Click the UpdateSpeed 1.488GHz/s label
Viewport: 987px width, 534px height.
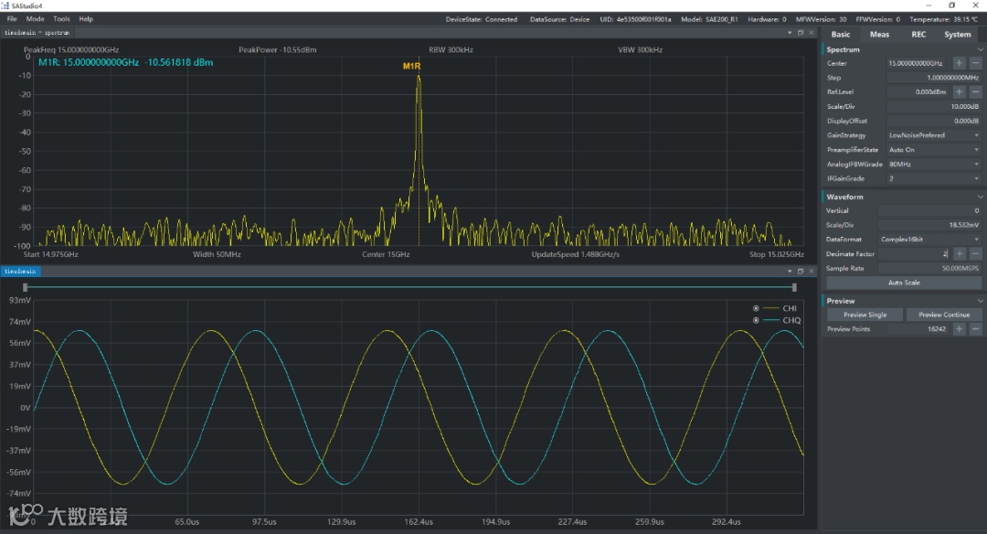[x=576, y=254]
